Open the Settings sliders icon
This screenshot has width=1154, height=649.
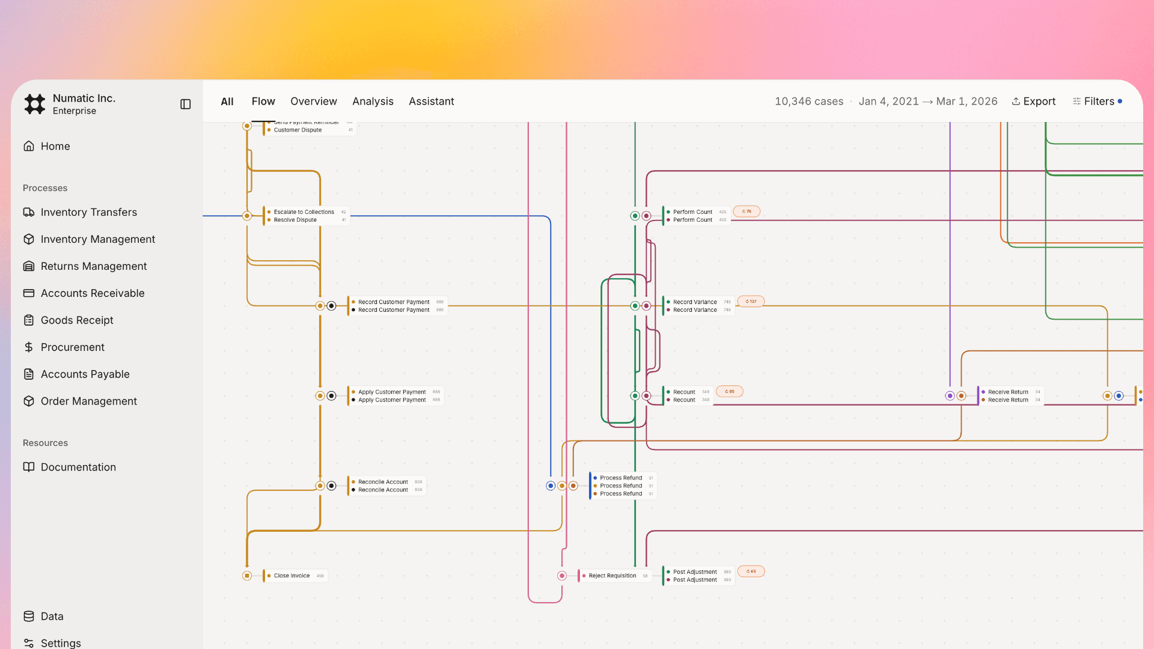point(29,643)
